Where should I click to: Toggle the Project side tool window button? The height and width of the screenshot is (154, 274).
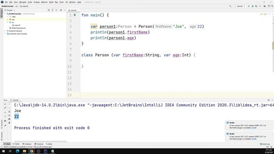pyautogui.click(x=2, y=13)
